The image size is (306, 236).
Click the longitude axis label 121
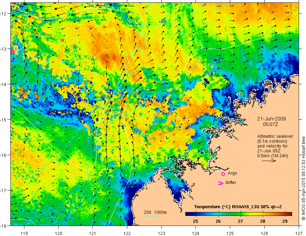93,233
